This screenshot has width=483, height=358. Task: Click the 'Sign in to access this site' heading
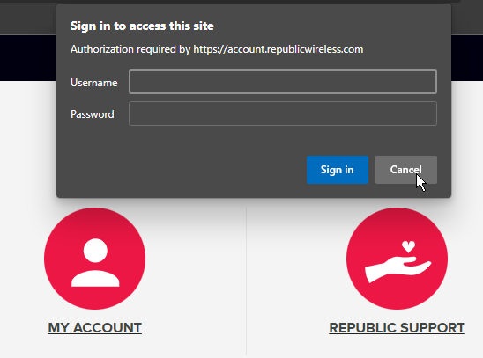pos(142,26)
